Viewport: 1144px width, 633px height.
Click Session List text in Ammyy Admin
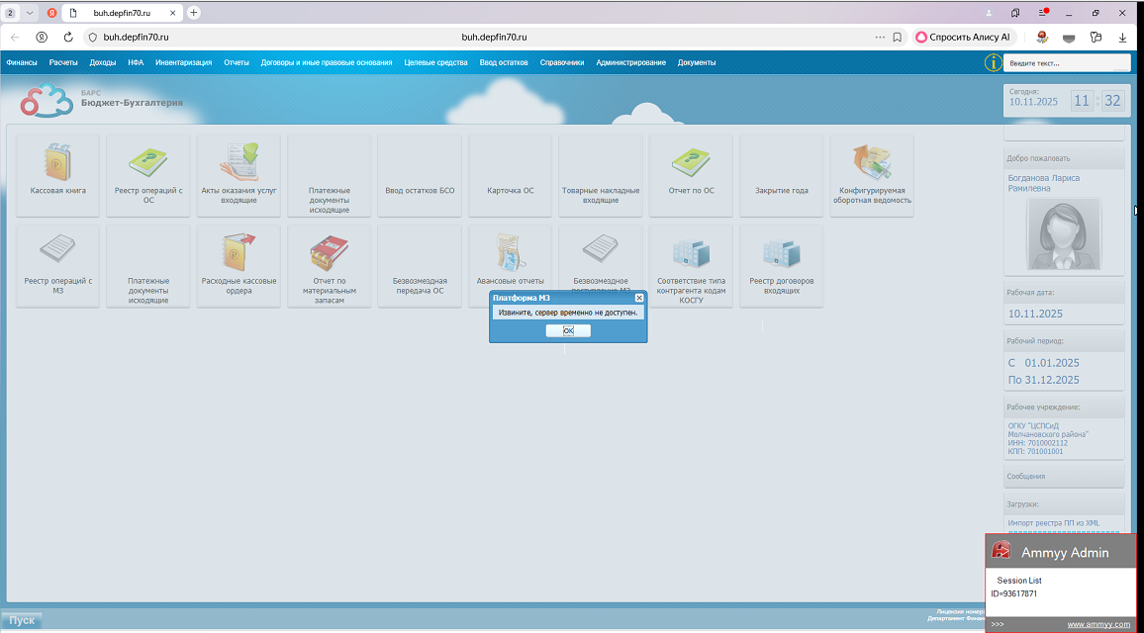click(1019, 581)
